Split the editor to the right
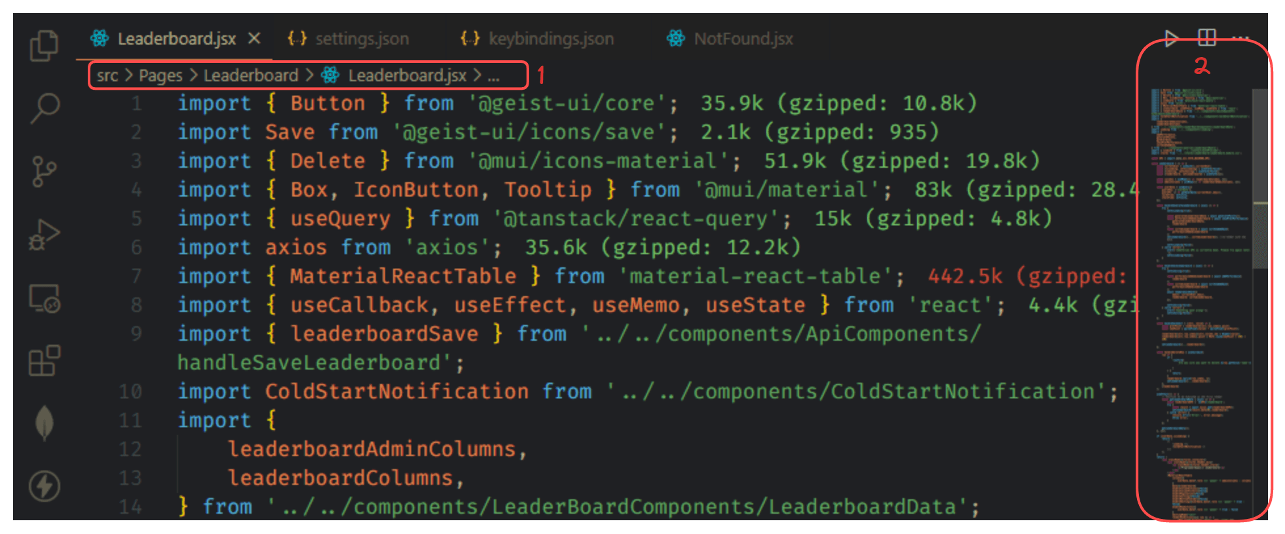This screenshot has width=1285, height=534. pyautogui.click(x=1206, y=37)
